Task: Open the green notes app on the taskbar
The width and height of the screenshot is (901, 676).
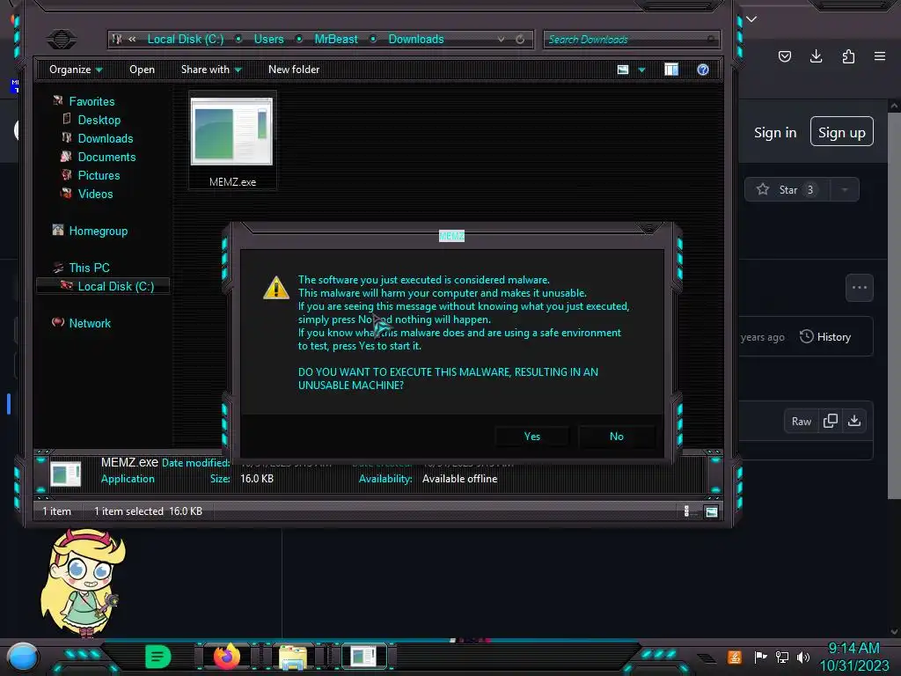Action: pos(158,657)
